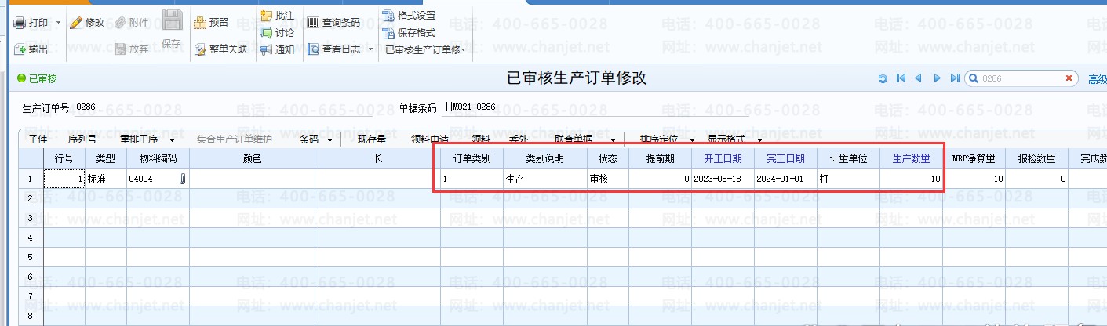The height and width of the screenshot is (326, 1107).
Task: Click 集合生产订单维护 button
Action: pos(235,139)
